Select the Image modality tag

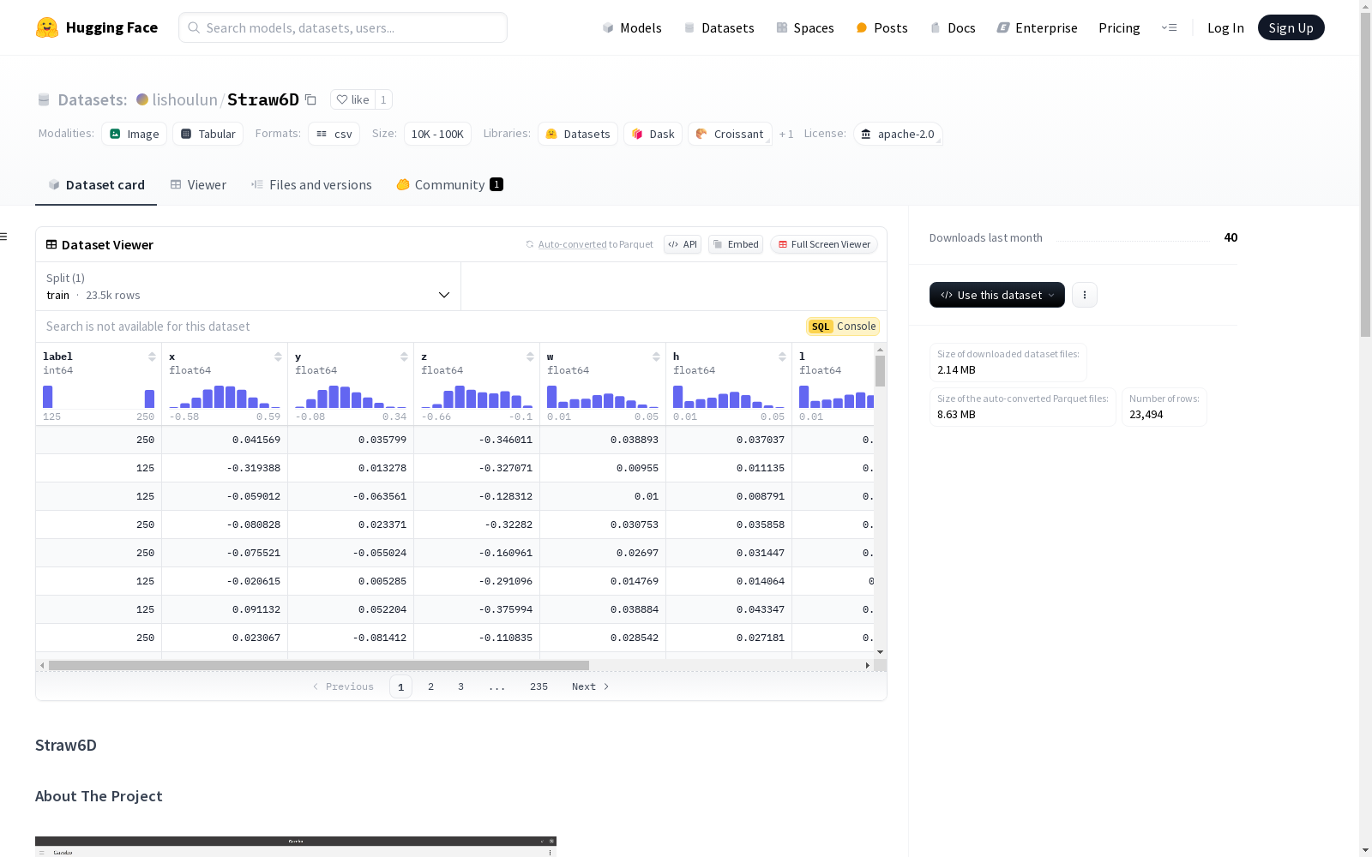pos(135,134)
